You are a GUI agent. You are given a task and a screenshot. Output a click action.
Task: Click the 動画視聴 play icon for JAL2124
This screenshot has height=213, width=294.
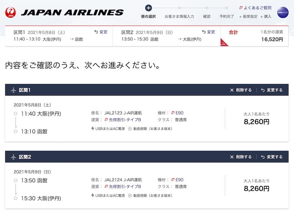(130, 196)
